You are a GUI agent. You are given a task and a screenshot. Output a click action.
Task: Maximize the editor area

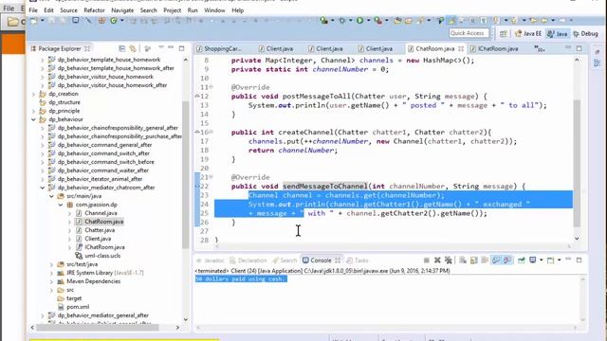tap(579, 48)
